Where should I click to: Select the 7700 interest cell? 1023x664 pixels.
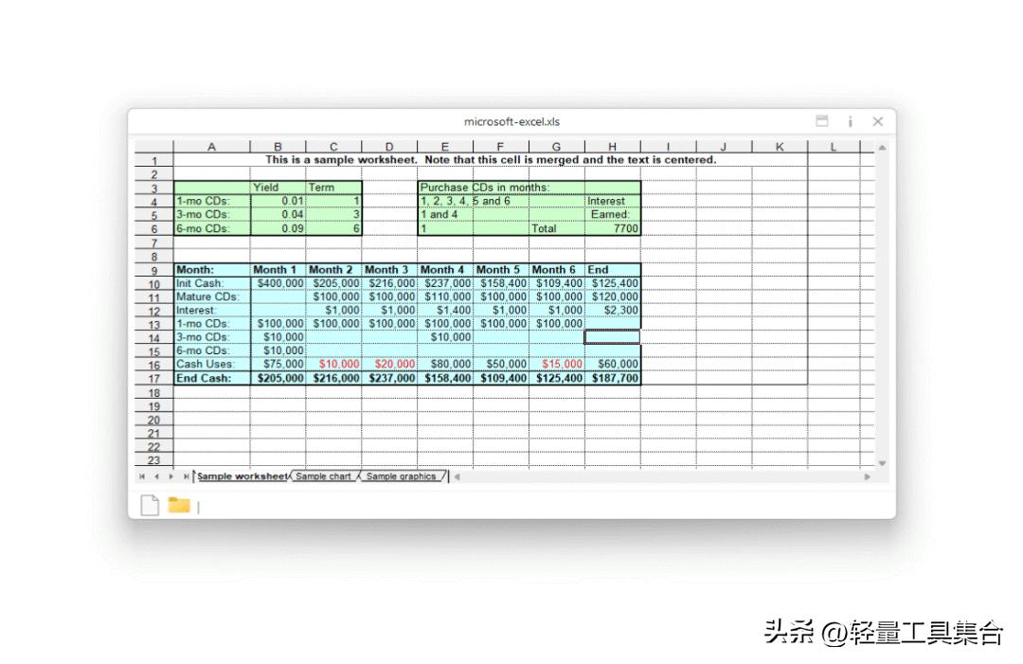[x=613, y=228]
